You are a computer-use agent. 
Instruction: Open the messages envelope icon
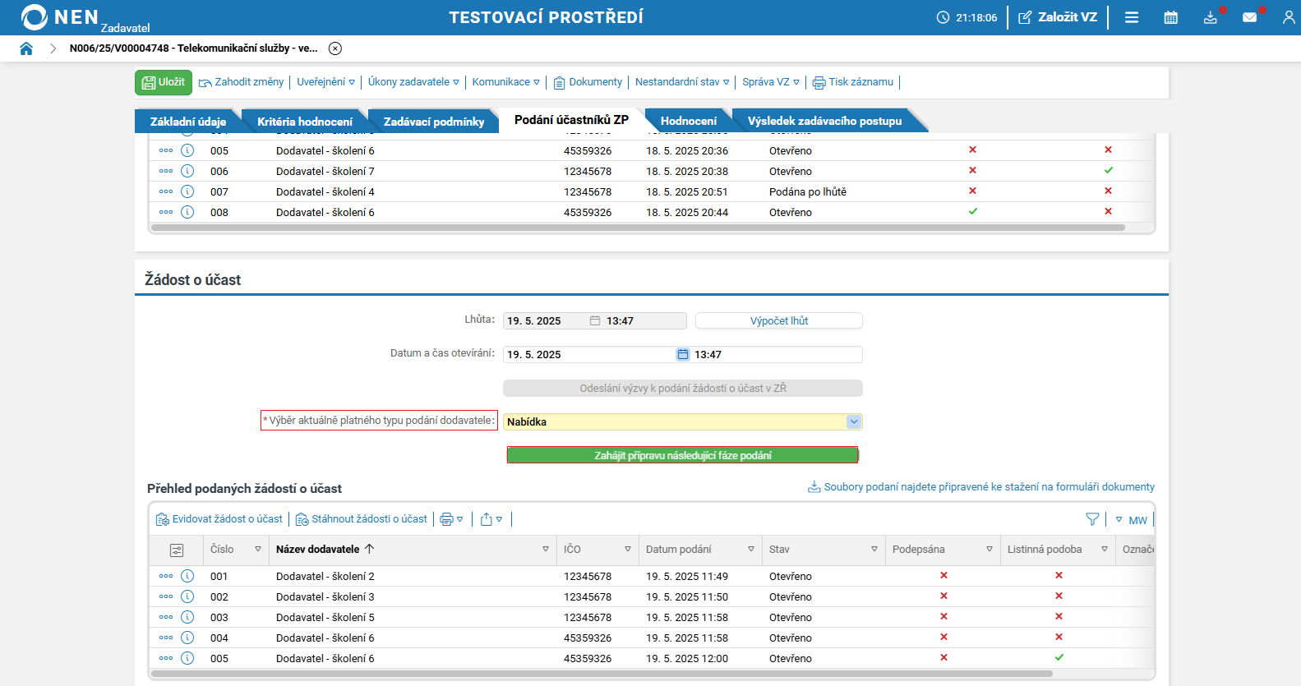(x=1249, y=17)
